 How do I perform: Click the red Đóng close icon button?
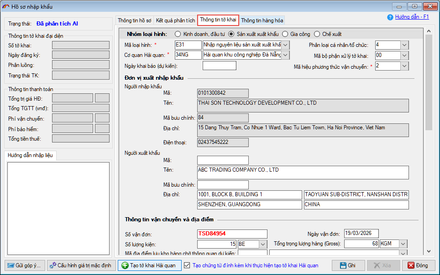411,265
